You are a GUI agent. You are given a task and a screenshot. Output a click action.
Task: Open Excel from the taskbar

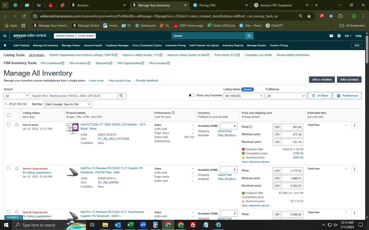click(x=130, y=225)
